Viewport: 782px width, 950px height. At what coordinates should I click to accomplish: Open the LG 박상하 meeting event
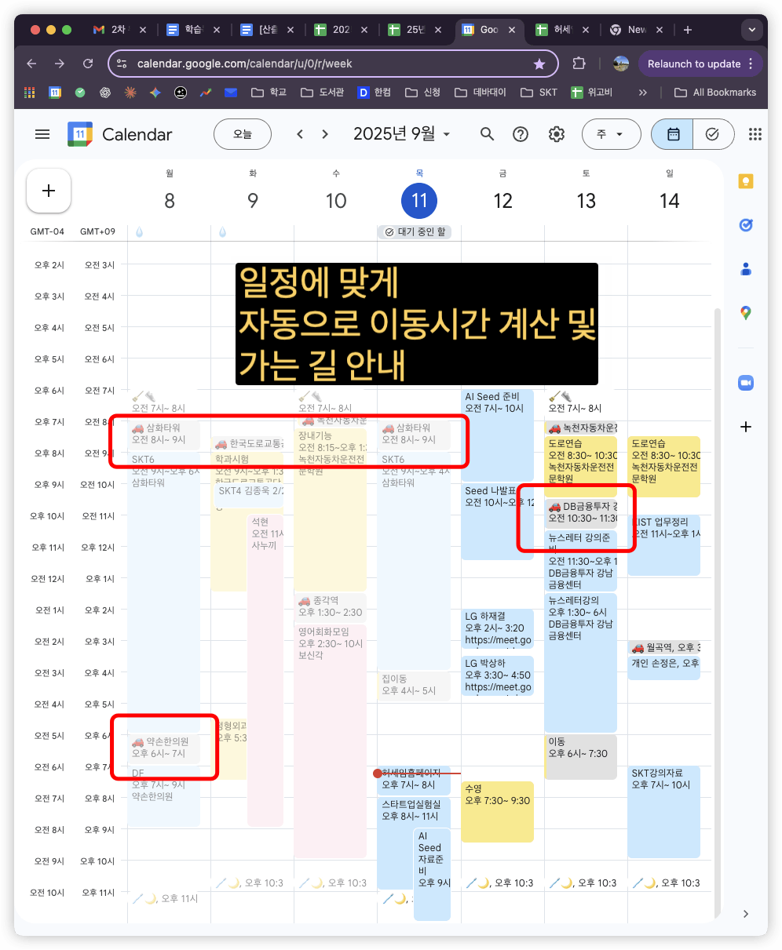click(497, 675)
